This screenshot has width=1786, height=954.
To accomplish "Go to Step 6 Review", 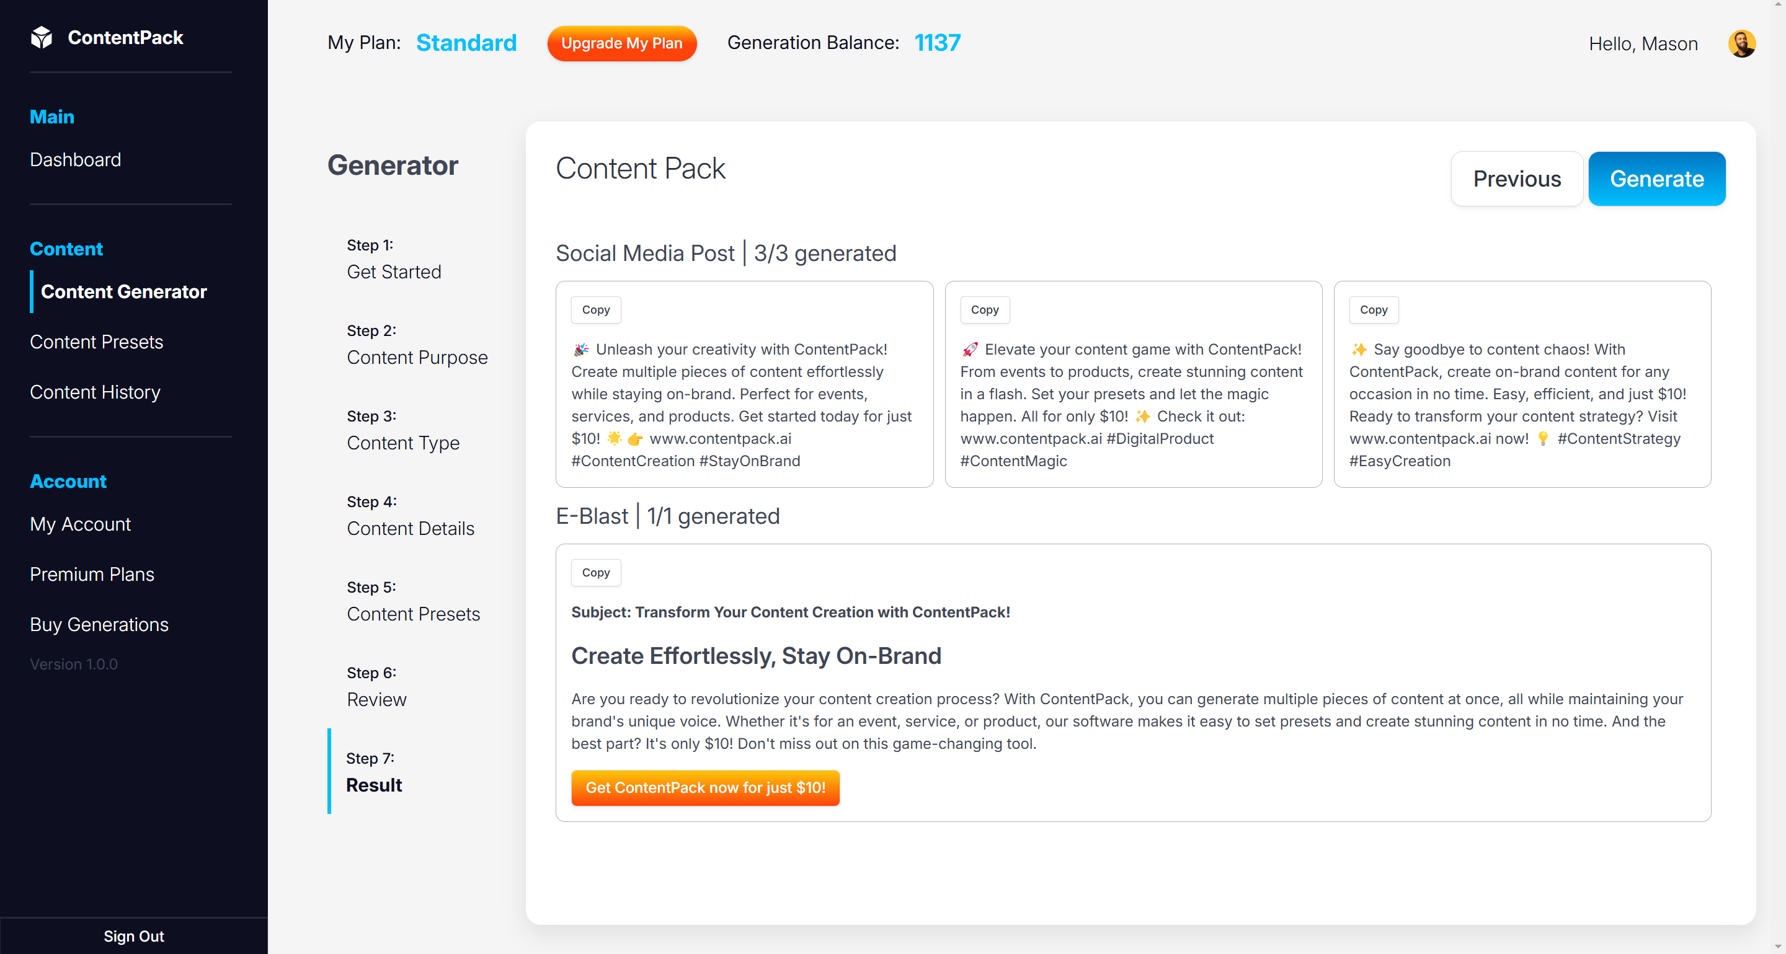I will (x=376, y=699).
